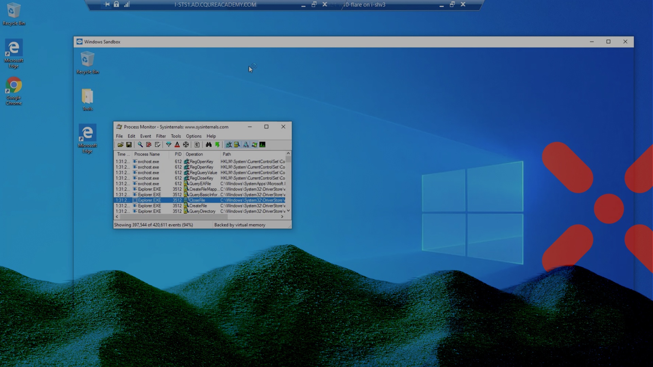Screen dimensions: 653x367
Task: Select the highlighted Explorer.EXE CloseFile row
Action: tap(200, 200)
